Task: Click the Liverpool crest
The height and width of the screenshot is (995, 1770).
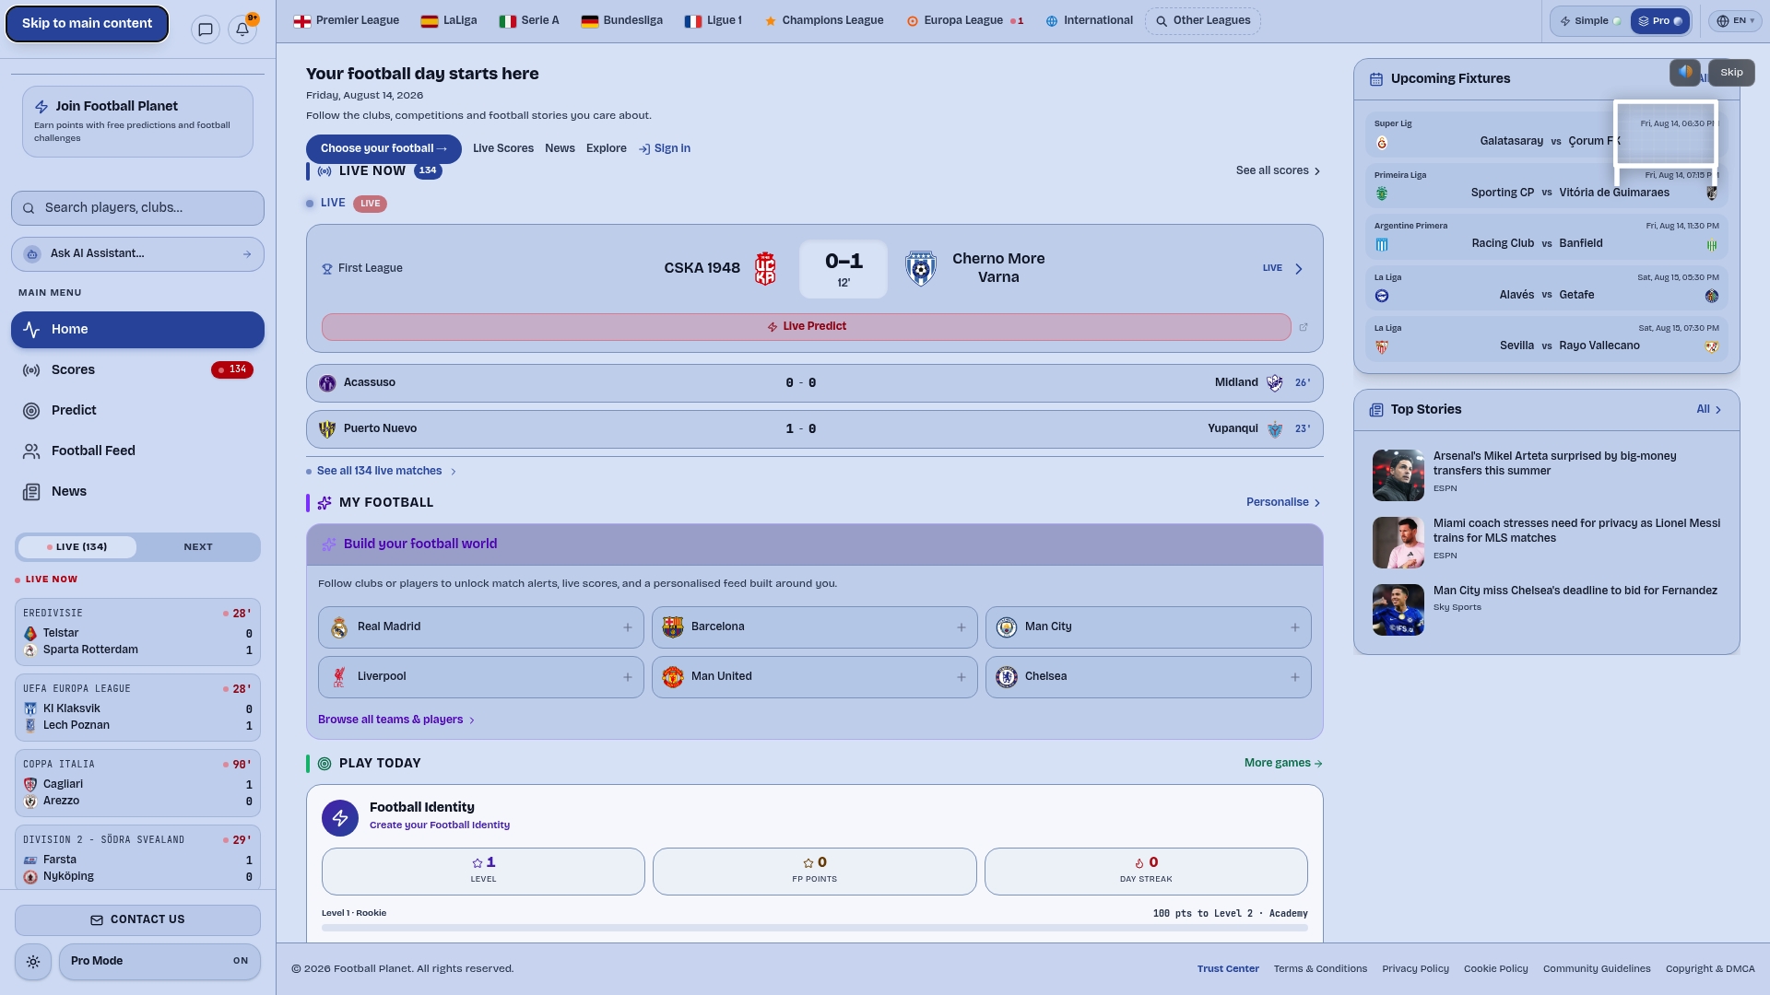Action: 339,677
